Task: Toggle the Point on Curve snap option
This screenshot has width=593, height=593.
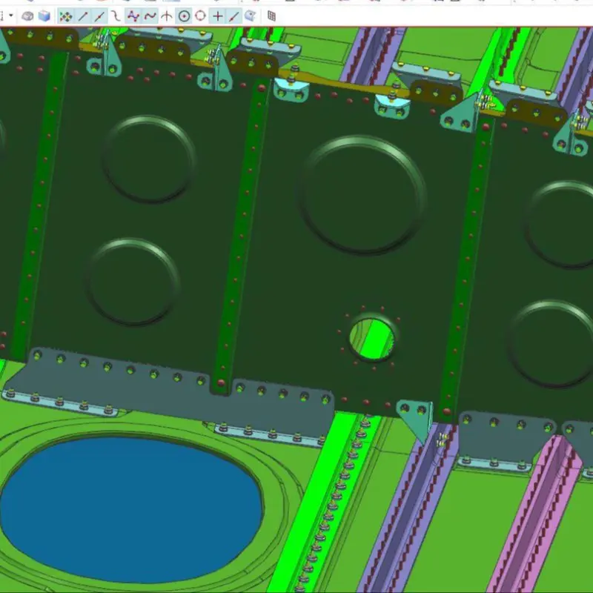Action: (x=234, y=16)
